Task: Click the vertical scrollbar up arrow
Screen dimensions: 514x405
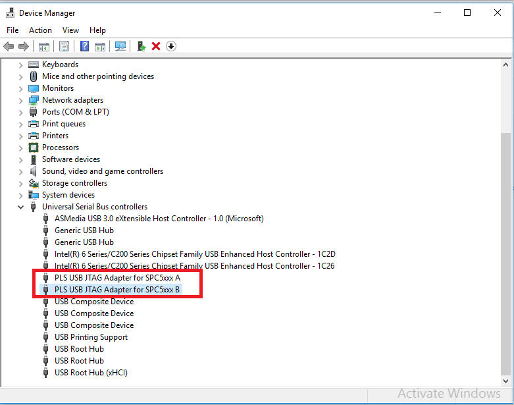Action: tap(506, 65)
